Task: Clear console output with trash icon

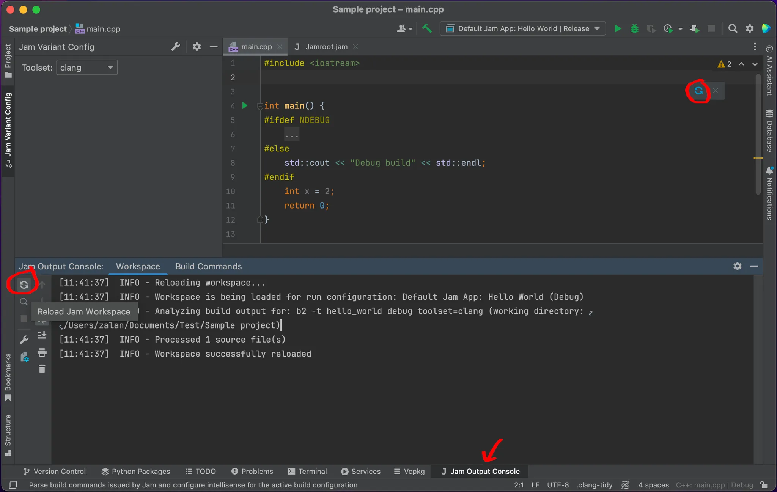Action: (42, 369)
